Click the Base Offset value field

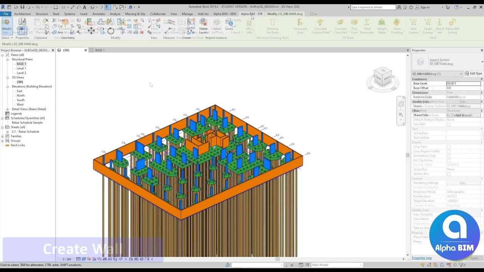click(463, 88)
